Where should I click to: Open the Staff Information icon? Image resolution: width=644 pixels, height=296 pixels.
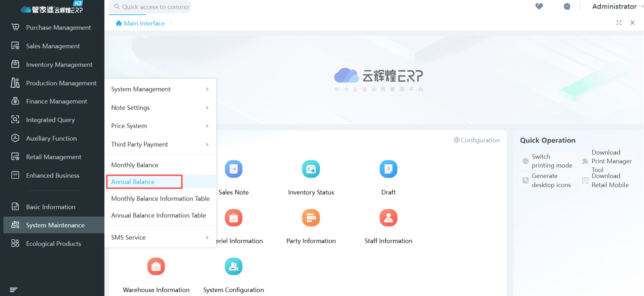388,218
